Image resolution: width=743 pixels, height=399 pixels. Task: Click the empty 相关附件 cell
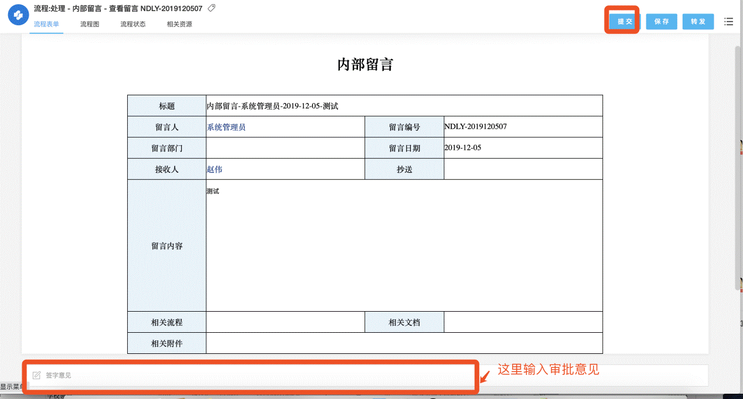point(404,343)
